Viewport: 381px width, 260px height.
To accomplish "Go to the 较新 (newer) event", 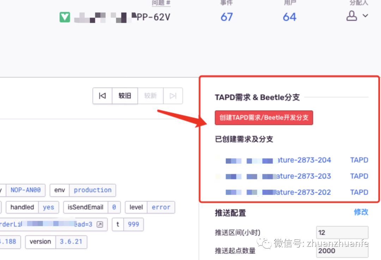I will coord(150,96).
